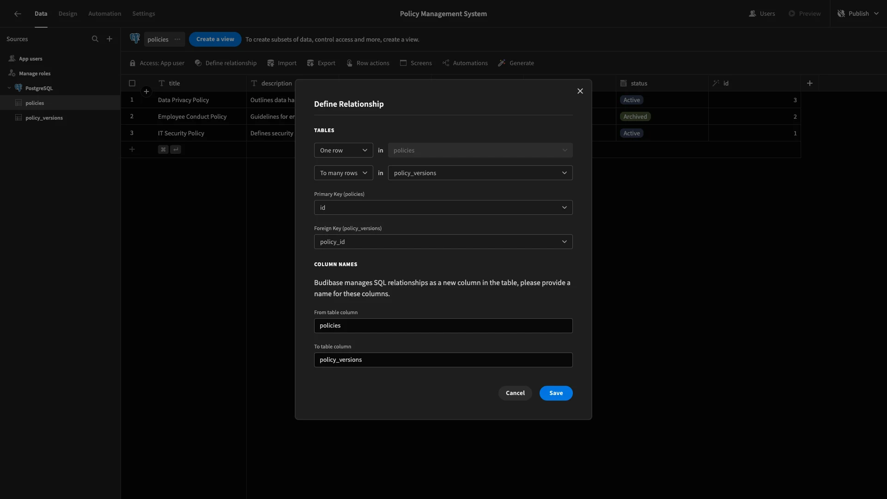Toggle the select-all rows checkbox
Screen dimensions: 887x499
(x=132, y=83)
